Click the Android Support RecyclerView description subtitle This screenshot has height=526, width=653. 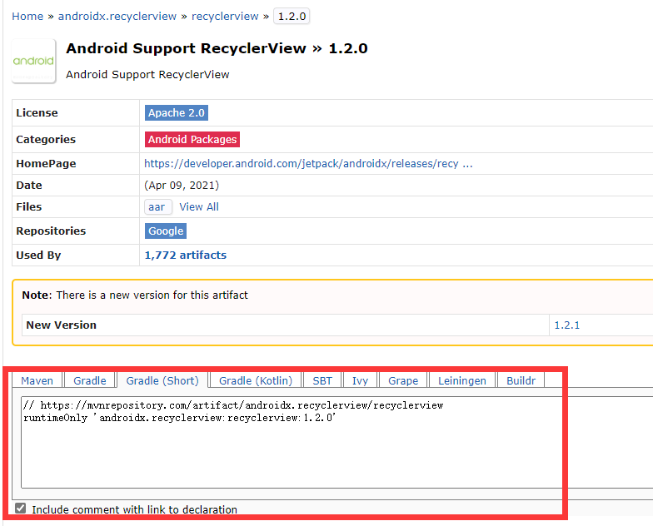(x=147, y=75)
